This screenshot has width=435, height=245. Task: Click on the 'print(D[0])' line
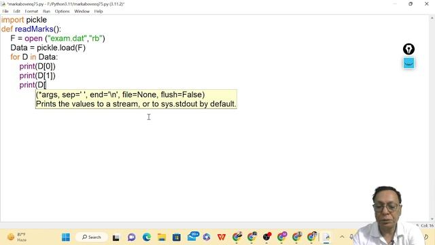(x=37, y=67)
